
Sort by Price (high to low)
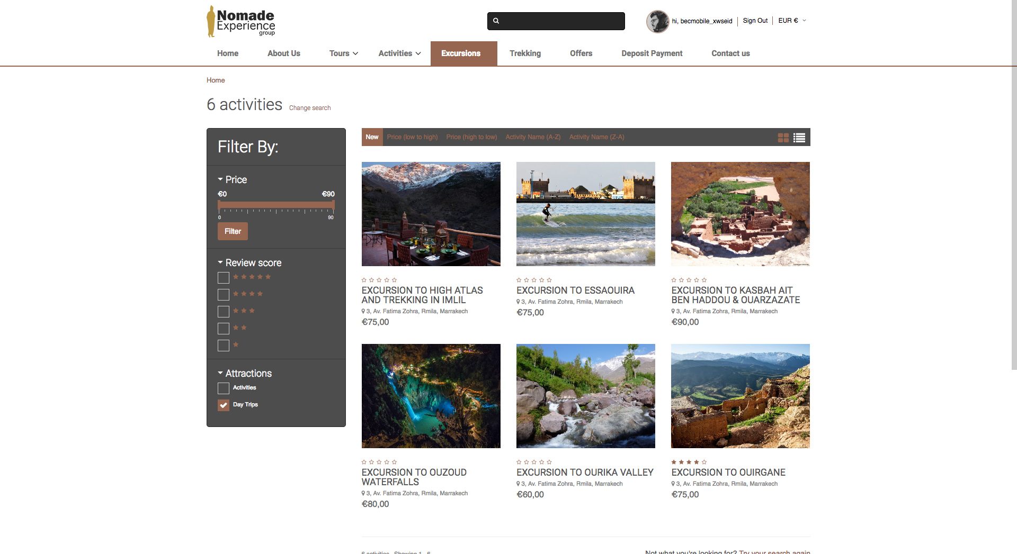click(471, 137)
